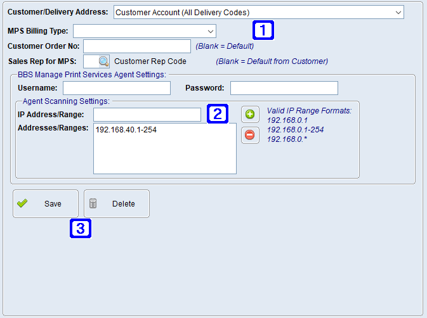Select the 192.168.40.1-254 list entry
Viewport: 427px width, 318px height.
126,130
